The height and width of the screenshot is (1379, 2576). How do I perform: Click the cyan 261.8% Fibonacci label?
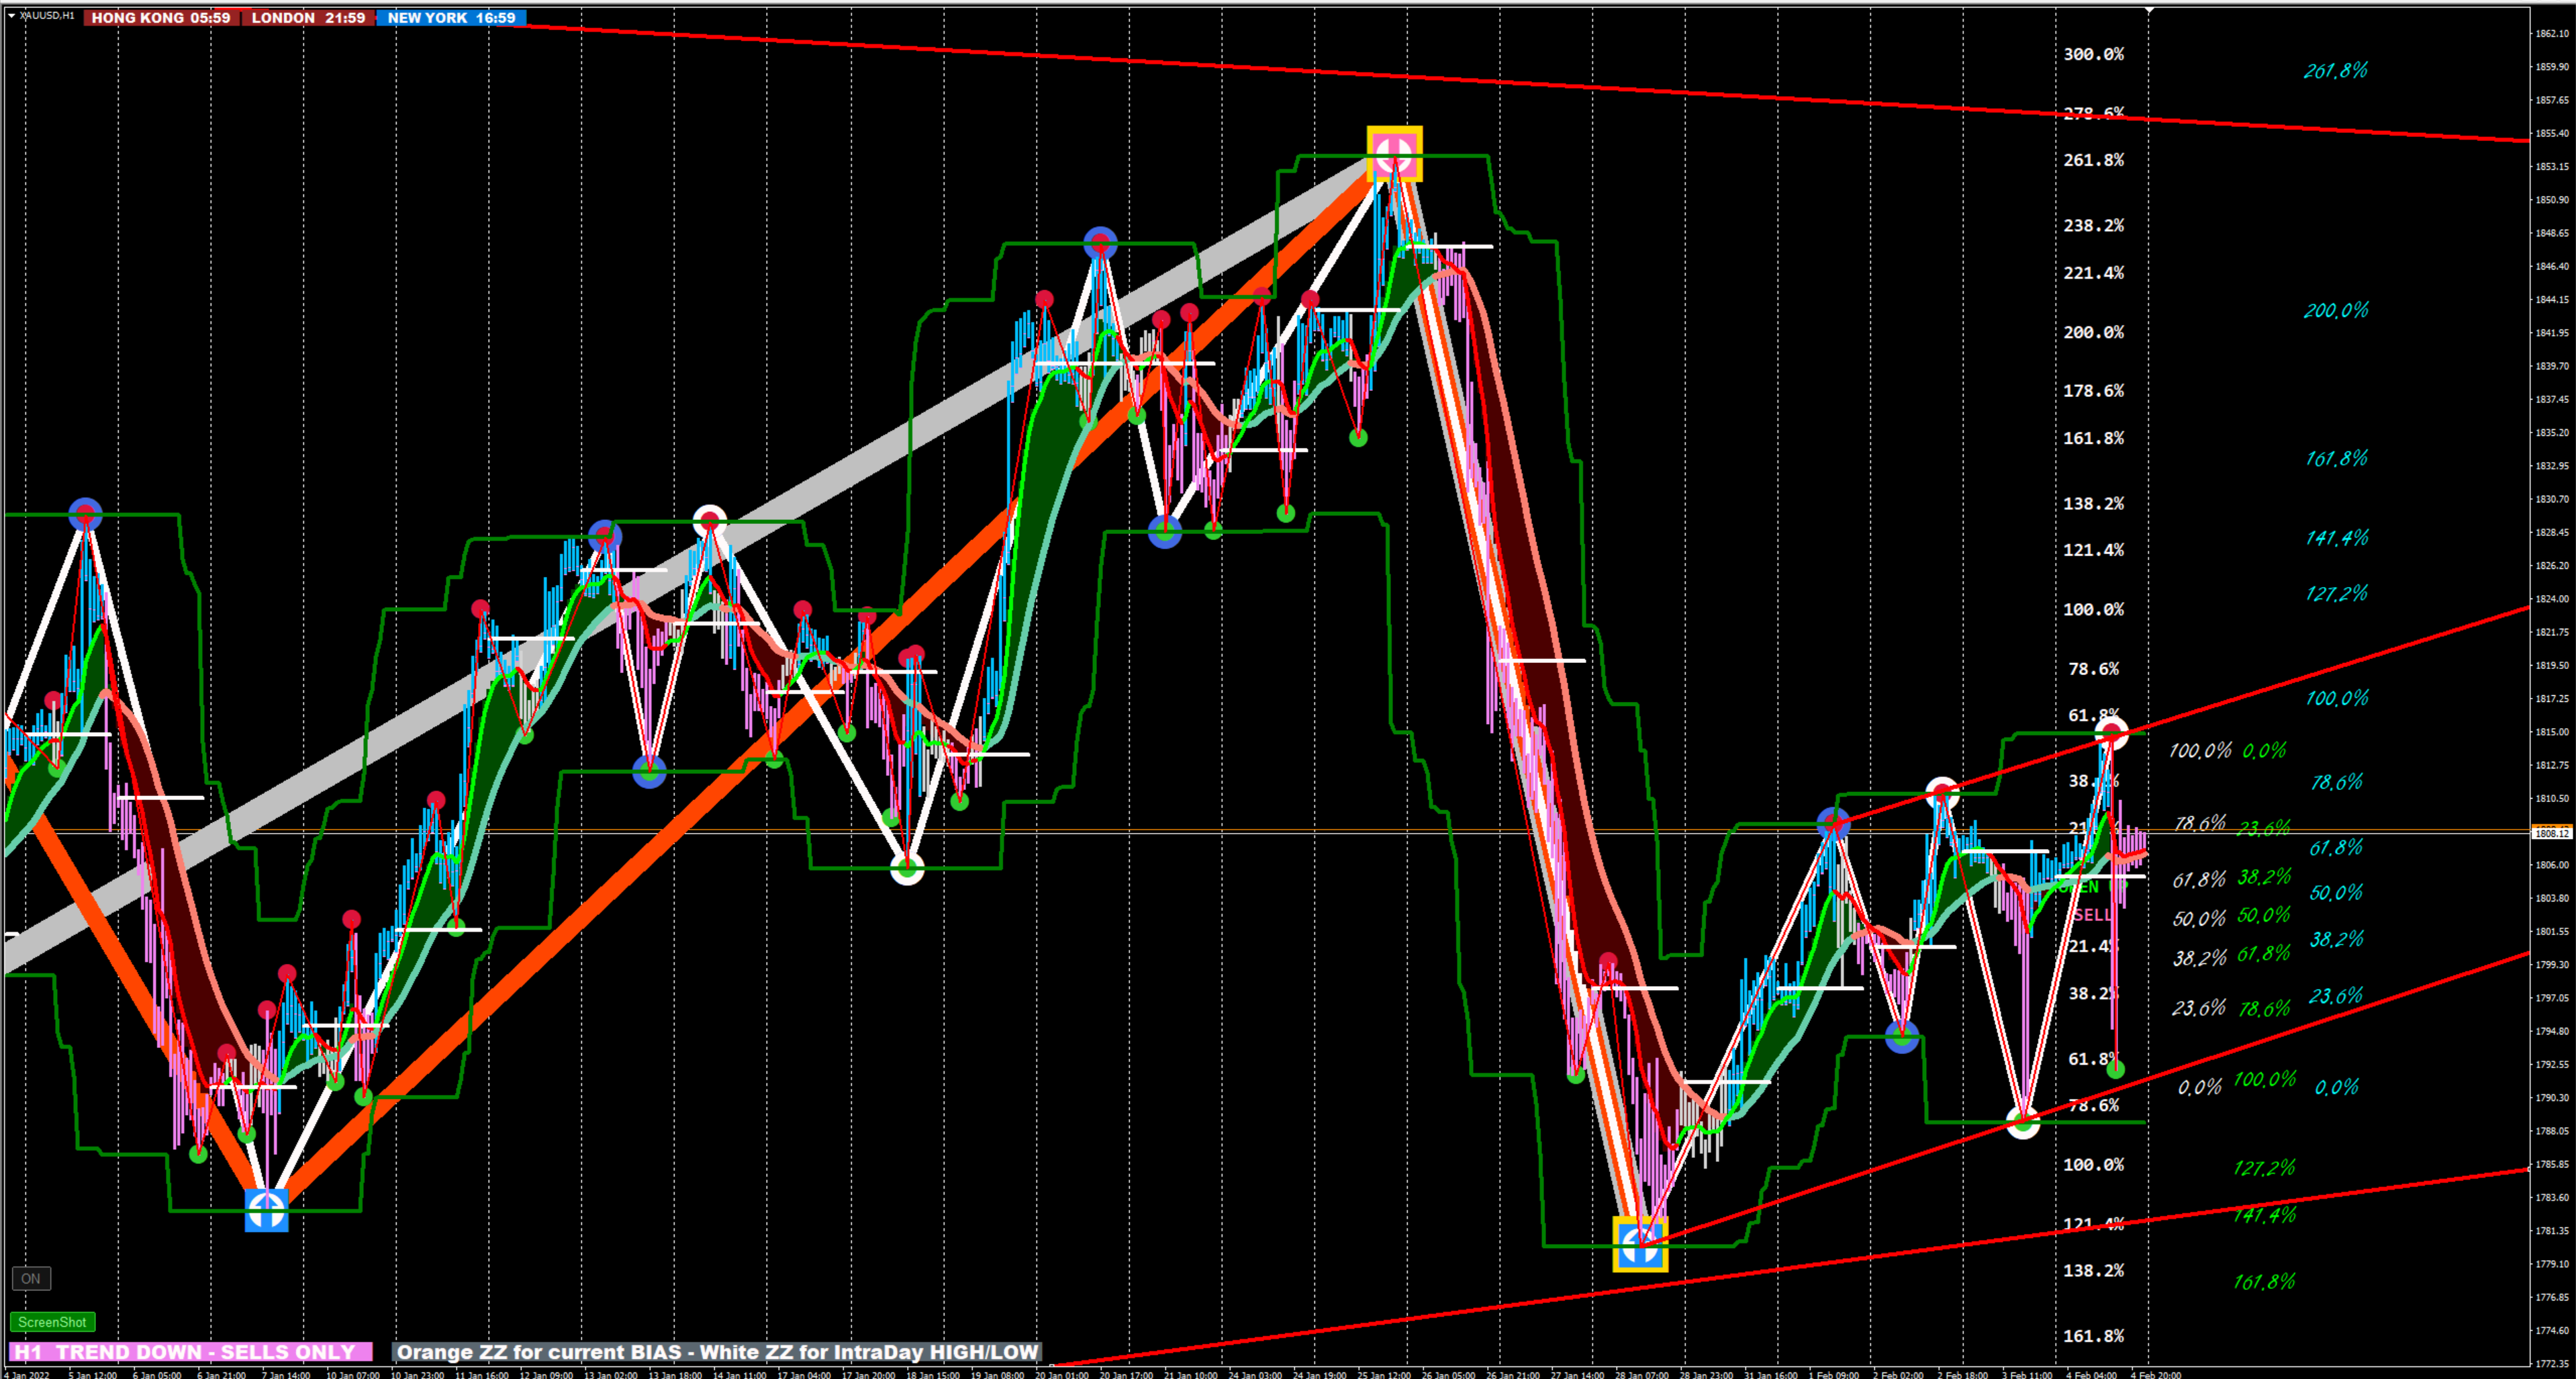[2335, 70]
